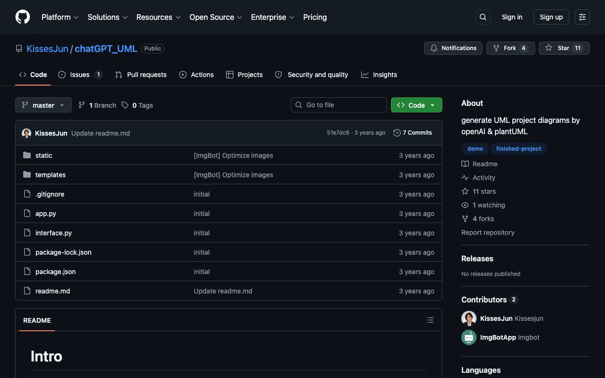Switch to the Security and quality tab

click(311, 75)
